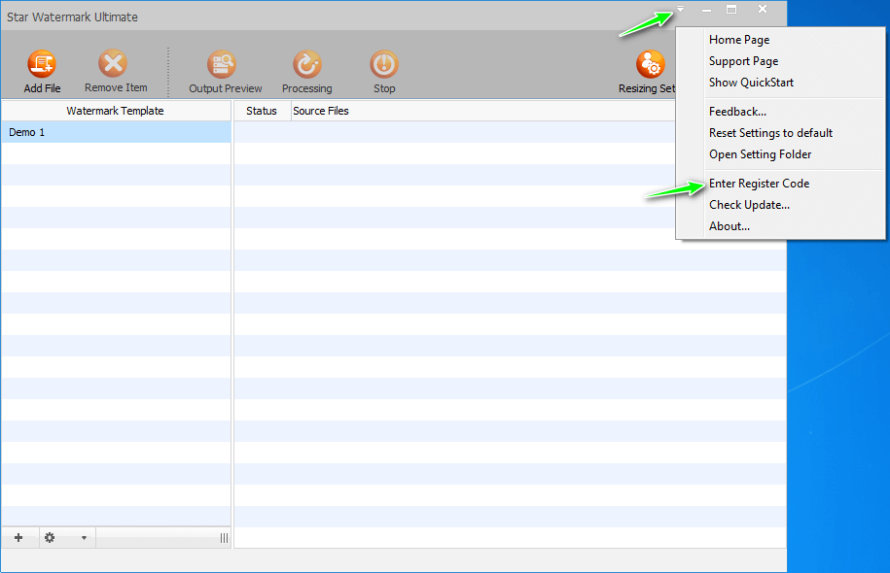Click the Watermark Template column header
This screenshot has width=890, height=573.
[x=115, y=111]
